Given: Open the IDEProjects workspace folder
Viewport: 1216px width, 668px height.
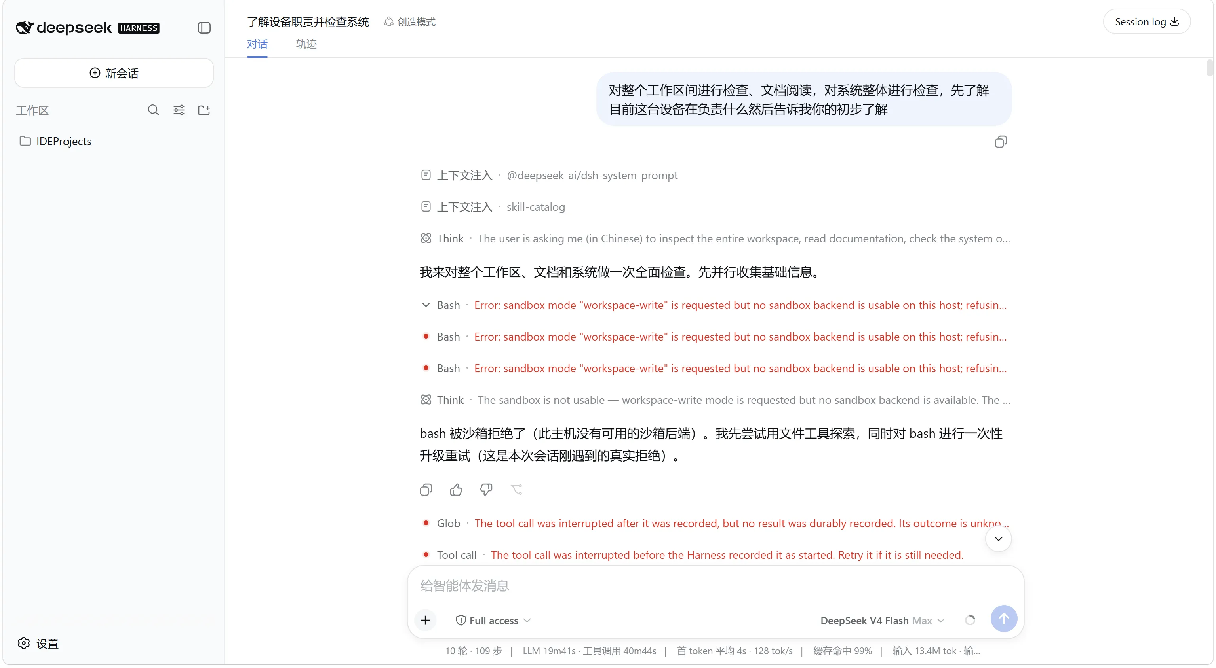Looking at the screenshot, I should [x=56, y=142].
